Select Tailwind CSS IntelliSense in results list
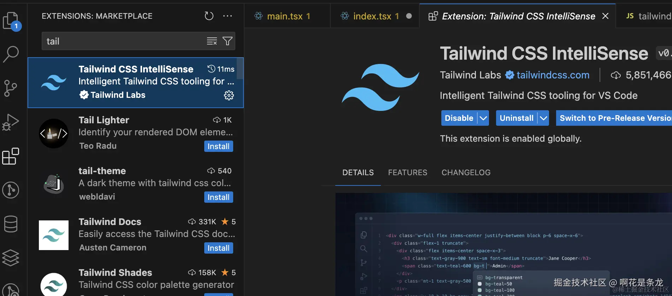This screenshot has width=672, height=296. click(136, 83)
